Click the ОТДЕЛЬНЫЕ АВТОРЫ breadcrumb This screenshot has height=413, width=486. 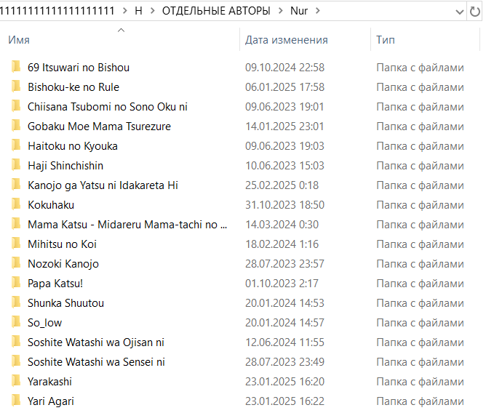click(x=216, y=11)
